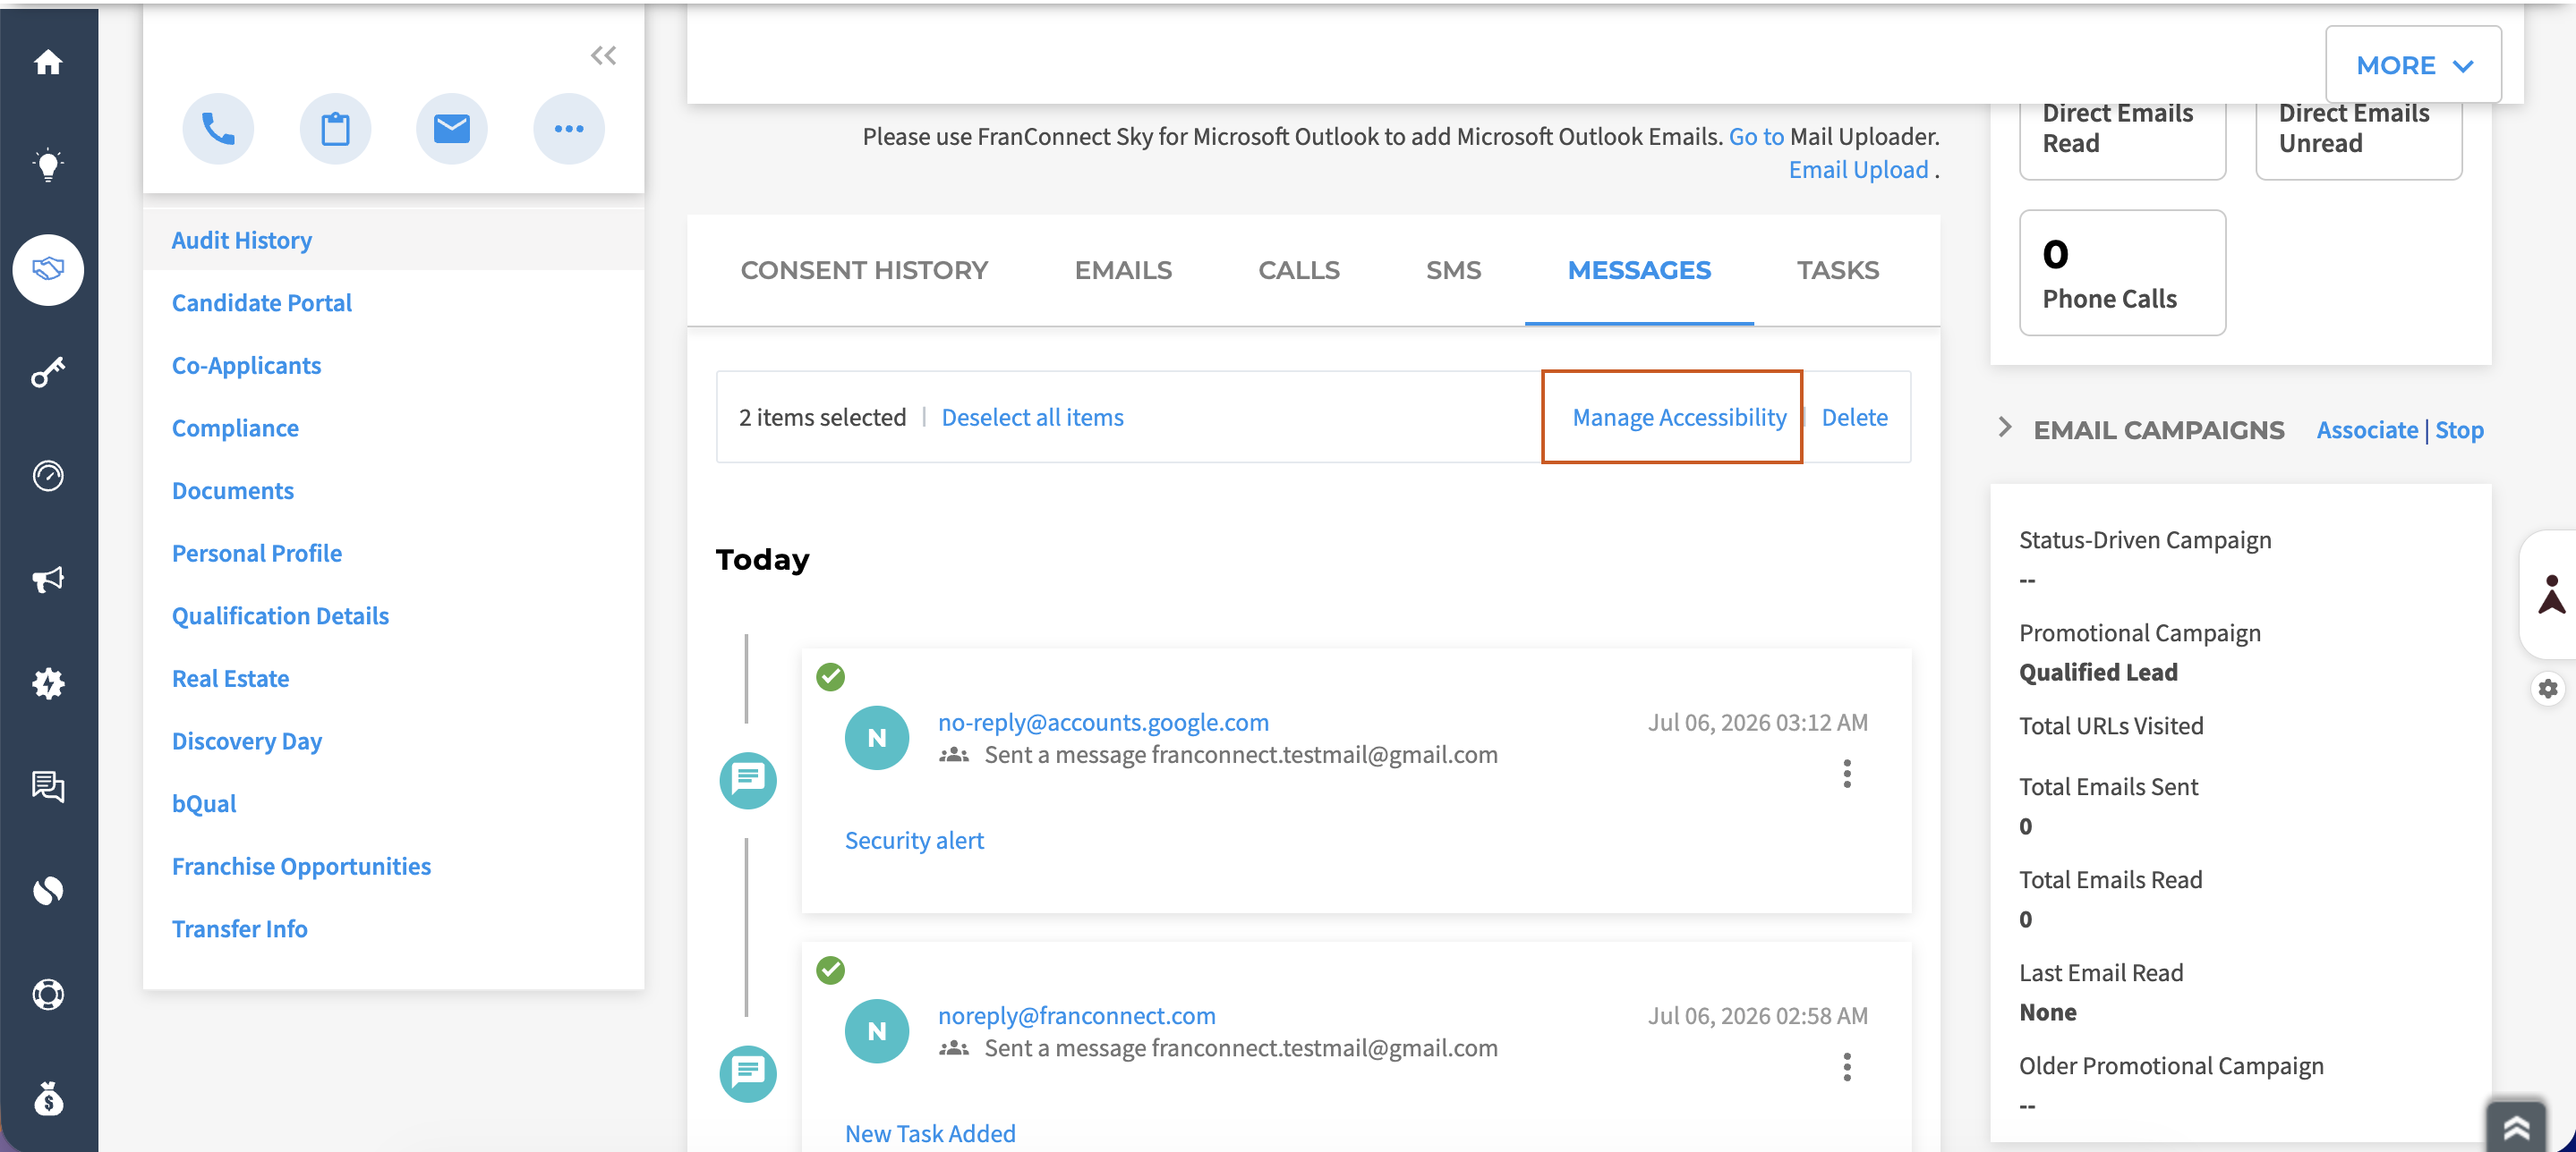Open Discovery Day

coord(247,741)
